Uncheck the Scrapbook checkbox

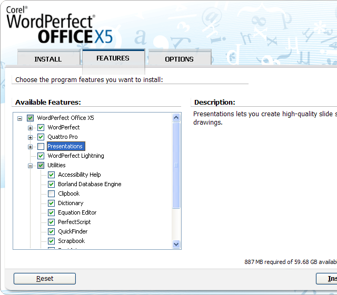pyautogui.click(x=52, y=241)
